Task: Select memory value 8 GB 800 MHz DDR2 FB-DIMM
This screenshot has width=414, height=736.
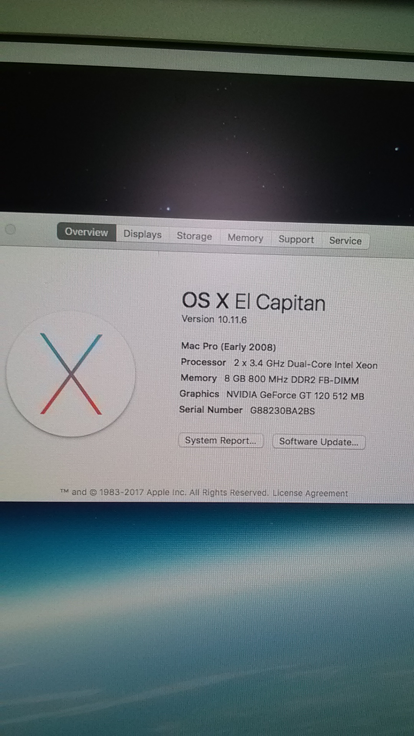Action: click(x=292, y=380)
